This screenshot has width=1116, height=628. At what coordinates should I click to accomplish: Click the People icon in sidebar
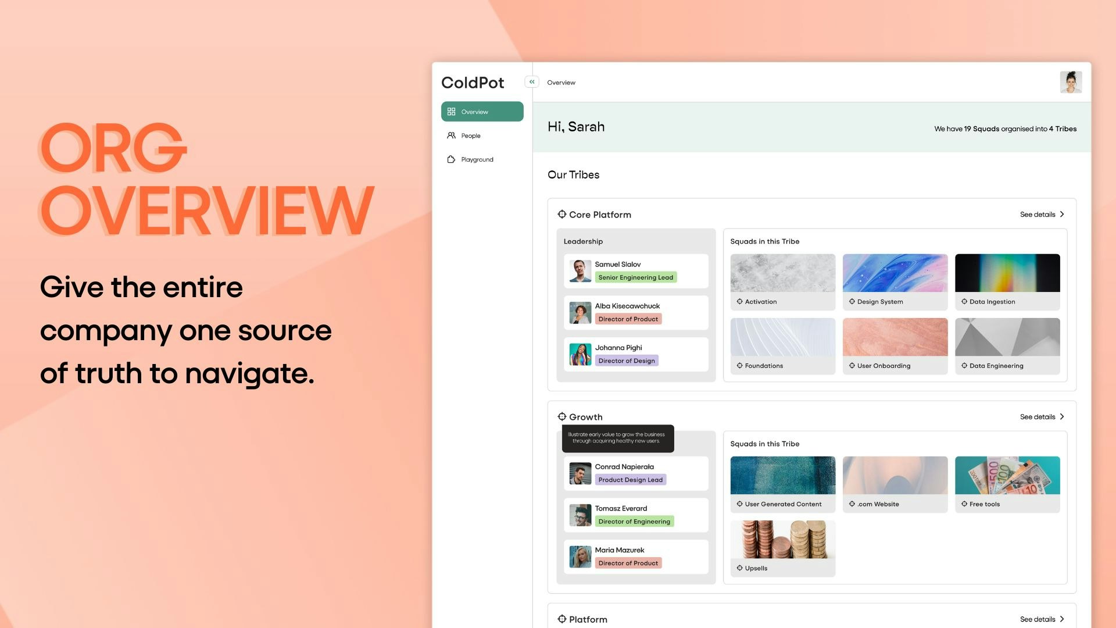(x=451, y=135)
